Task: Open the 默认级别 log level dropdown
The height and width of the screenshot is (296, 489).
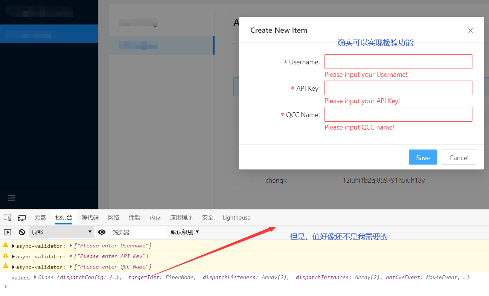Action: click(x=185, y=232)
